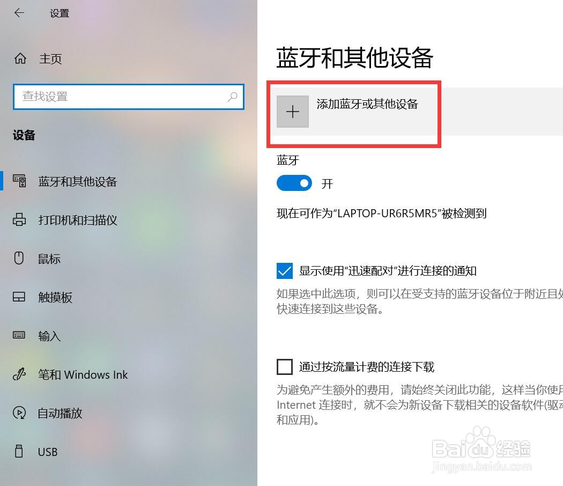Click the pen icon for Windows Ink
Image resolution: width=563 pixels, height=486 pixels.
pyautogui.click(x=19, y=374)
